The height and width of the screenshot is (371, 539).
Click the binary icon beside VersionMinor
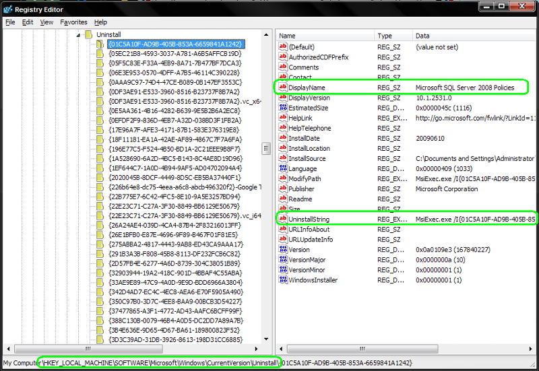tap(283, 269)
